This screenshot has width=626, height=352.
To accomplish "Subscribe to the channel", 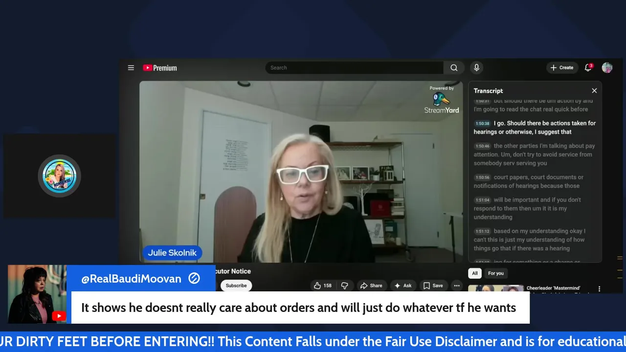I will coord(236,286).
